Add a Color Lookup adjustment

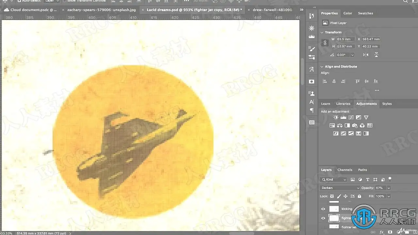tap(370, 125)
